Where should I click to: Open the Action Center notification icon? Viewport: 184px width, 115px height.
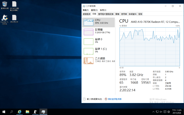tap(165, 112)
